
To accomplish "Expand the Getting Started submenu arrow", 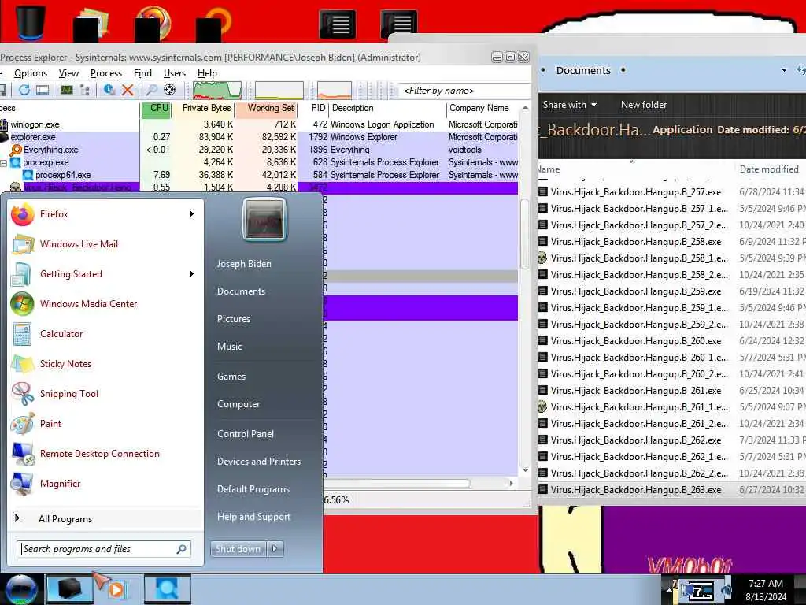I will pyautogui.click(x=192, y=273).
